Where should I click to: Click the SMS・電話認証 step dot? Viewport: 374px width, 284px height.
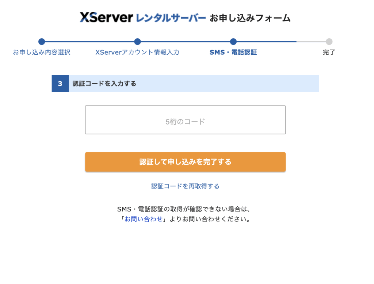(233, 42)
